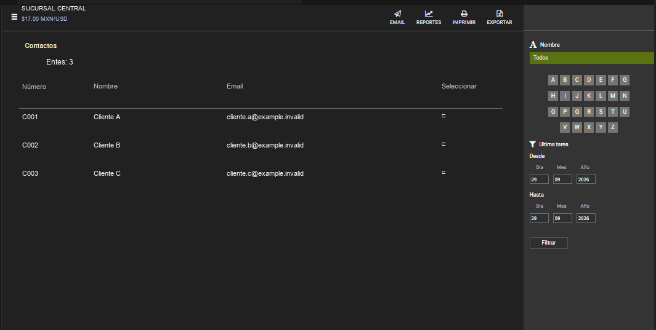Click the Entes: 3 count

59,62
